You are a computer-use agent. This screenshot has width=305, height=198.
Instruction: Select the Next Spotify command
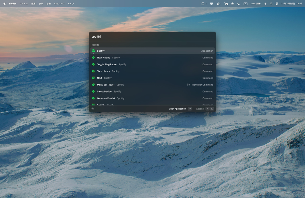[x=152, y=78]
